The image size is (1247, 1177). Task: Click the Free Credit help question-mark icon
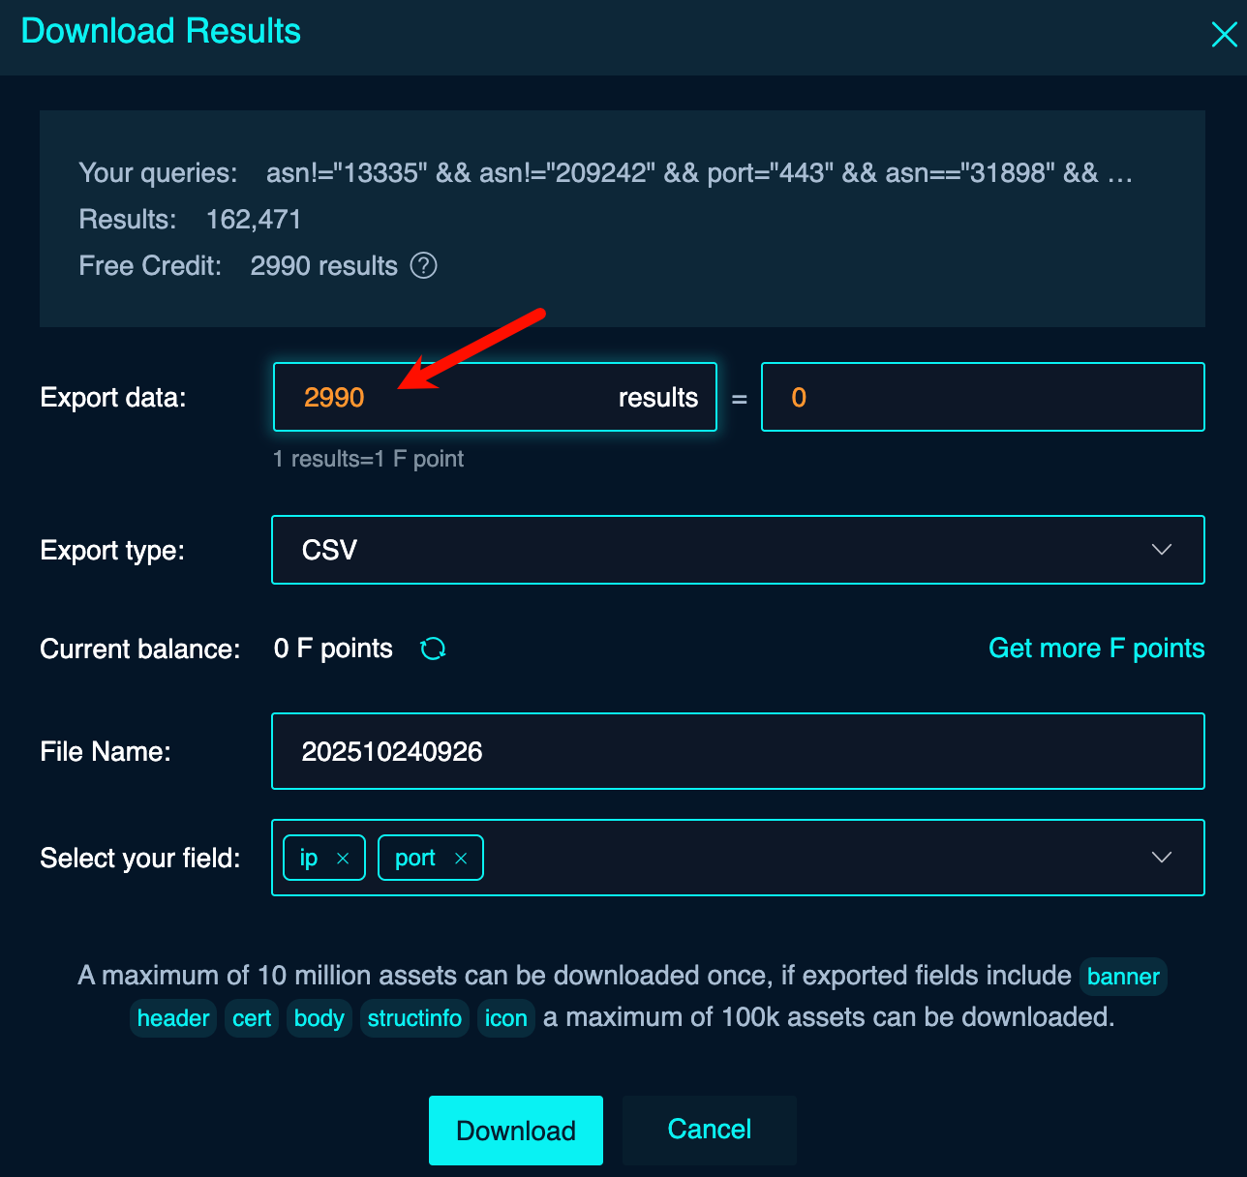(x=423, y=265)
